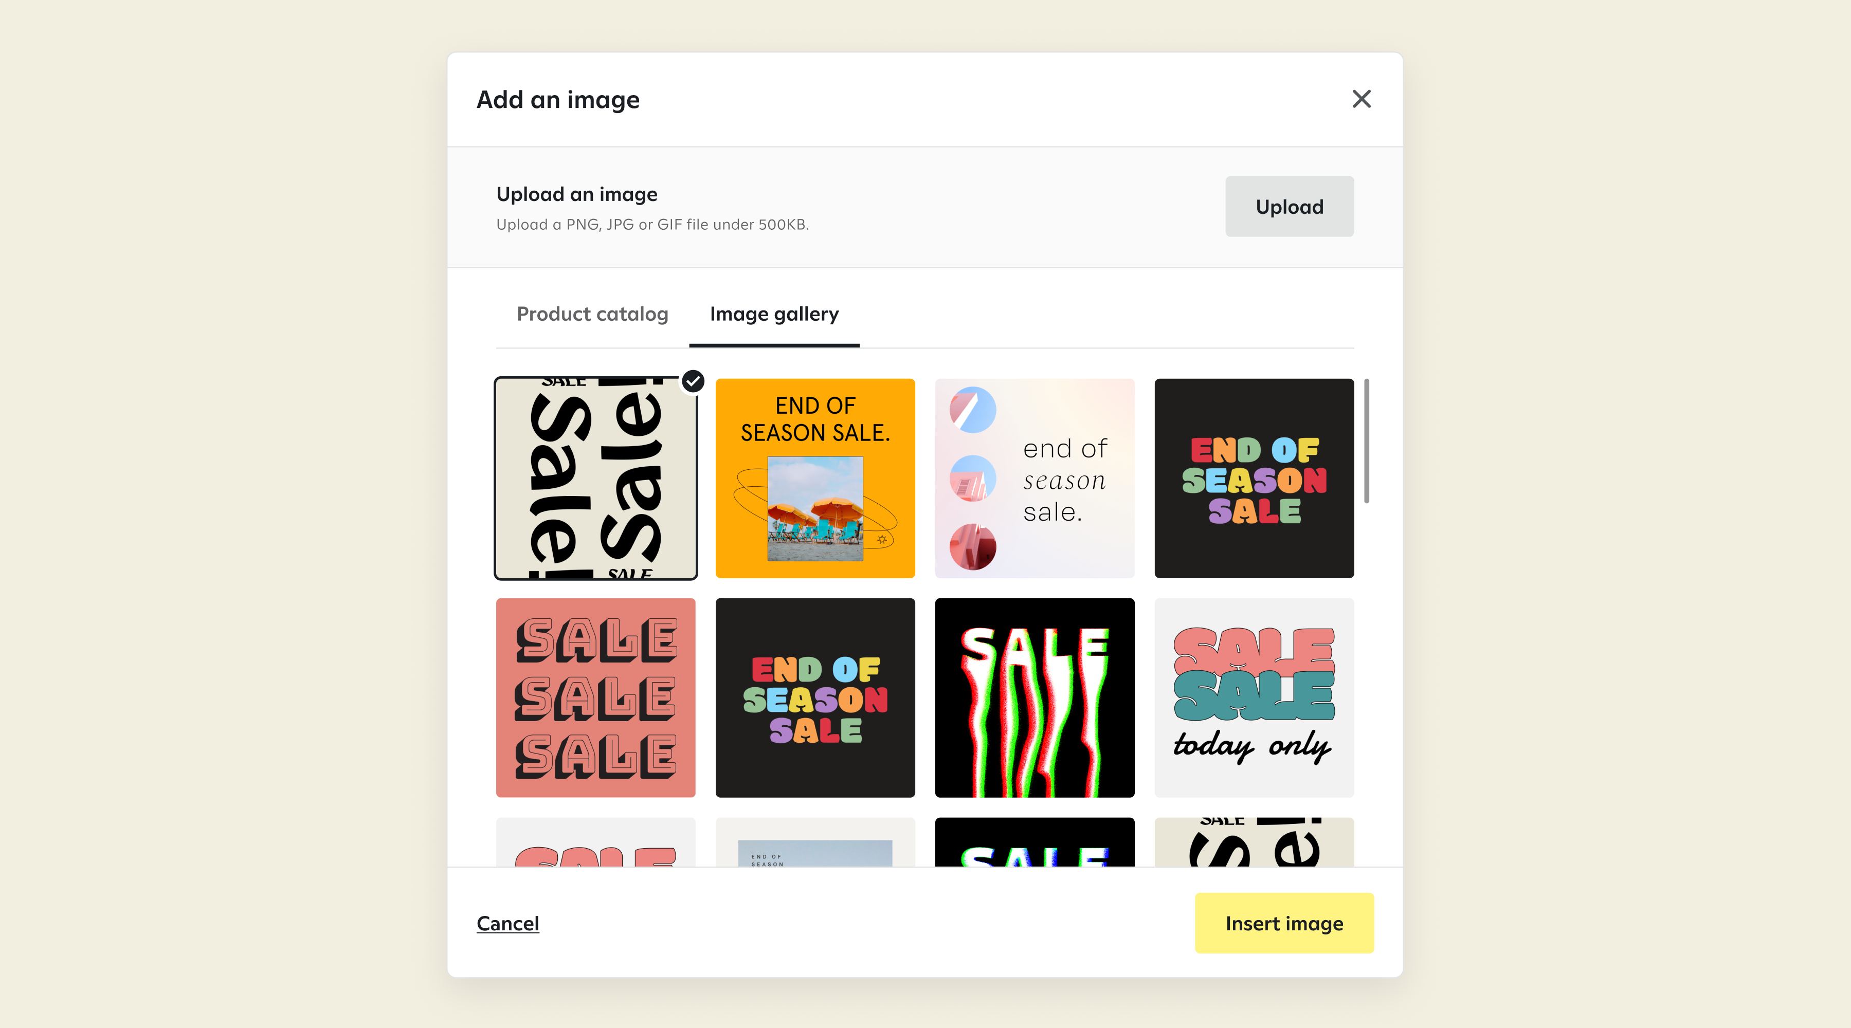
Task: Choose the partially visible blue End of Season thumbnail
Action: tap(815, 842)
